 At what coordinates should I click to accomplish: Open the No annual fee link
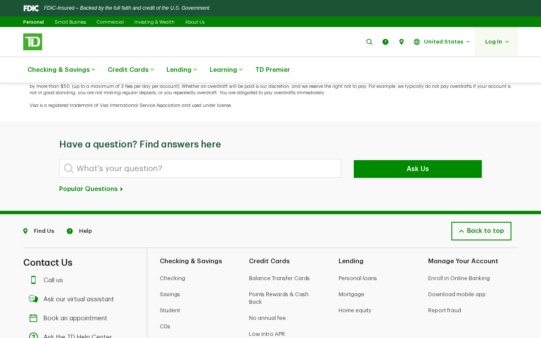(x=267, y=318)
